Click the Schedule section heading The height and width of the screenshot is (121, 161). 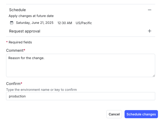coord(17,10)
